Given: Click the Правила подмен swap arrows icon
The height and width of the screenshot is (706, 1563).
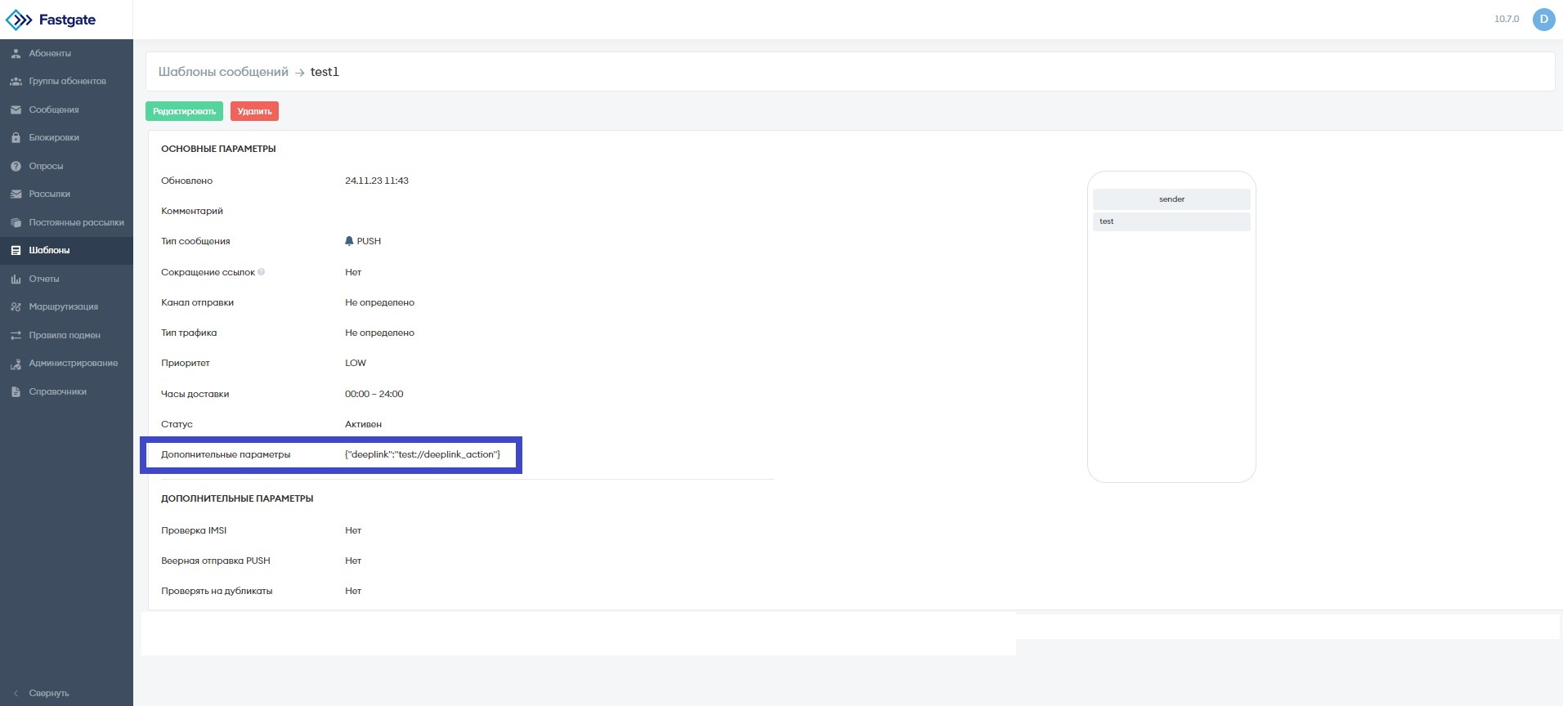Looking at the screenshot, I should coord(16,336).
